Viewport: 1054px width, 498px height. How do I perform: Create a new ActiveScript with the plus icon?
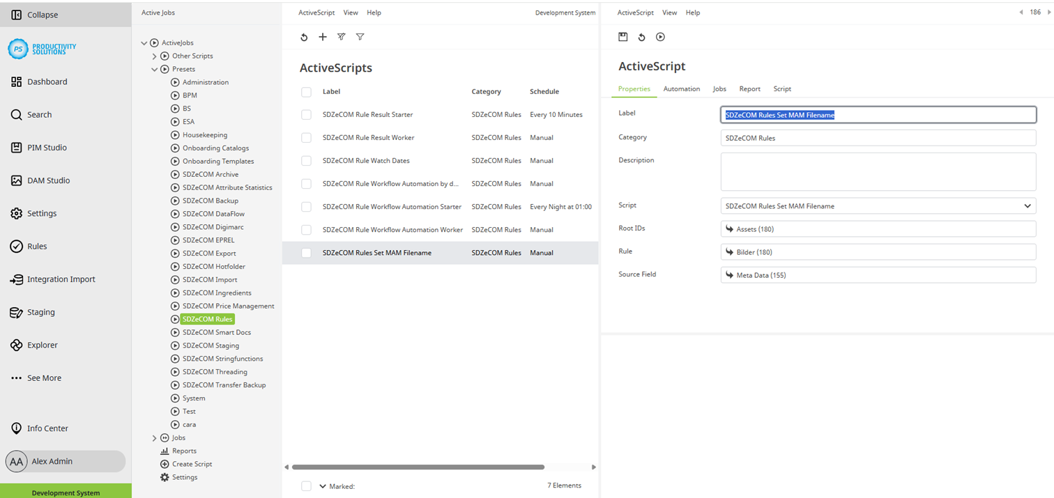click(323, 37)
